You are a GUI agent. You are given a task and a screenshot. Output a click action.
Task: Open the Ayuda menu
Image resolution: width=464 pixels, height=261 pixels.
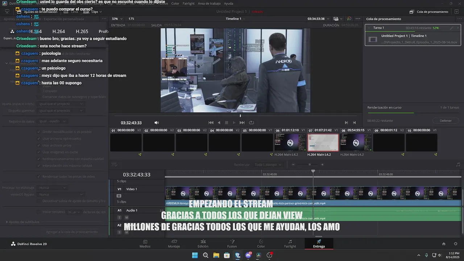229,3
